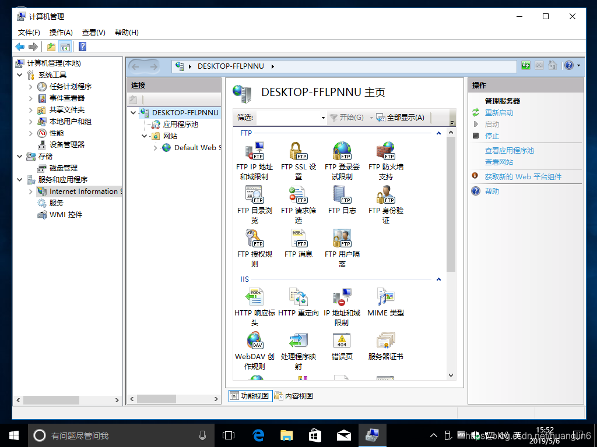Click 全部显示(A) button
Image resolution: width=597 pixels, height=447 pixels.
point(400,118)
